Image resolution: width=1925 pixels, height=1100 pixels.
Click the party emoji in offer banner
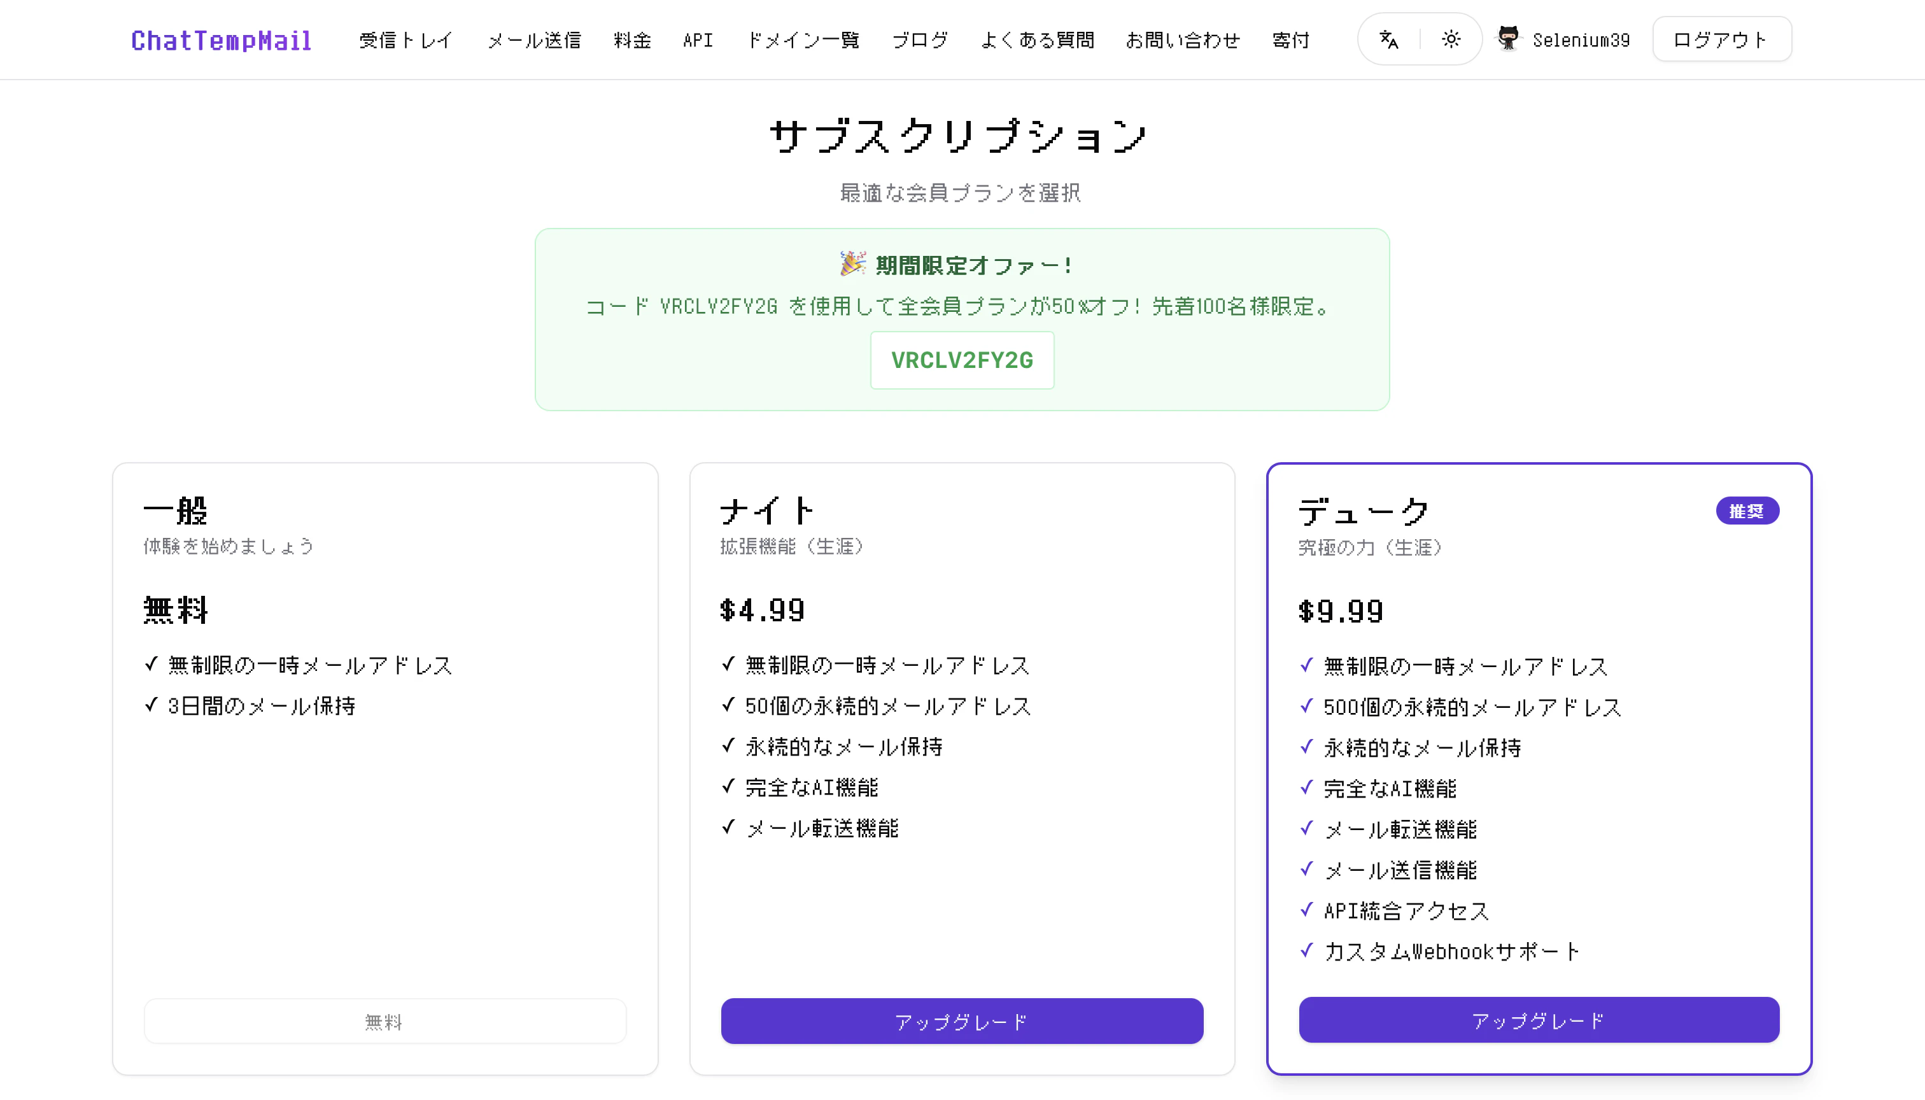852,264
